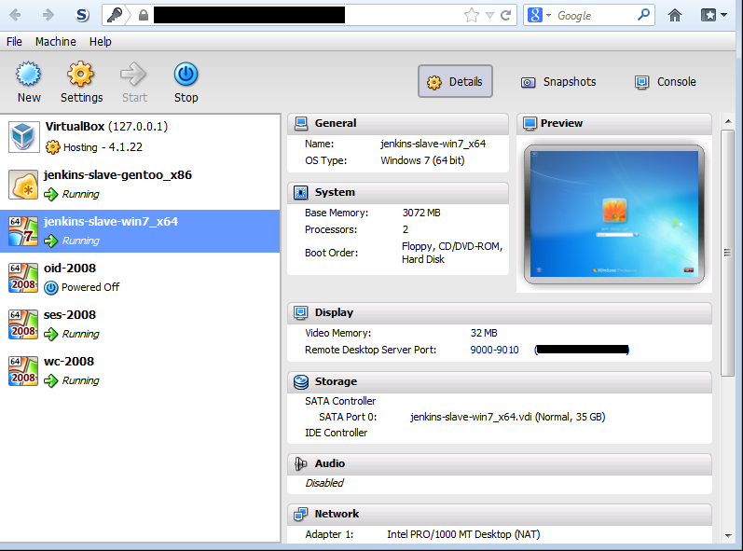Click the "Windows 7 (64 bit)" OS type value
Image resolution: width=743 pixels, height=551 pixels.
tap(422, 160)
